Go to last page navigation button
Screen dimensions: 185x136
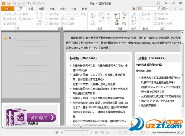coord(97,133)
